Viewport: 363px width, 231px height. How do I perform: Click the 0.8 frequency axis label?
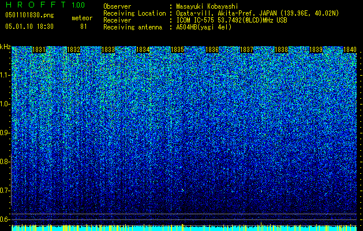tap(5, 162)
